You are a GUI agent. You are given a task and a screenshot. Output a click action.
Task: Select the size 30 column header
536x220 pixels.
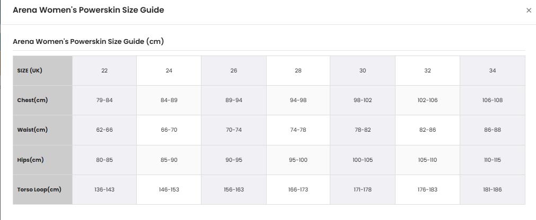[x=363, y=71]
